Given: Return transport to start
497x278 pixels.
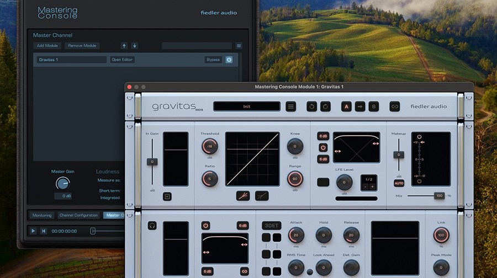Looking at the screenshot, I should pos(44,231).
